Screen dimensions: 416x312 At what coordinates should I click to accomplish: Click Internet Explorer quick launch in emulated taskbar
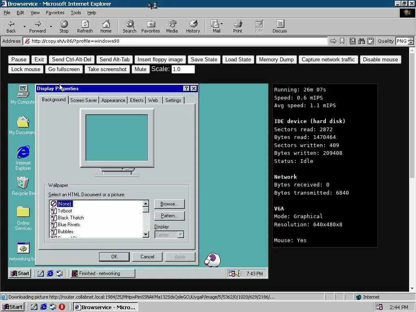pos(50,273)
